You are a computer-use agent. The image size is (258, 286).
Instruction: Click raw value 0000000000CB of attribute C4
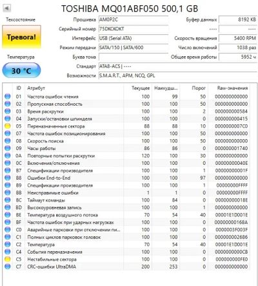point(232,252)
